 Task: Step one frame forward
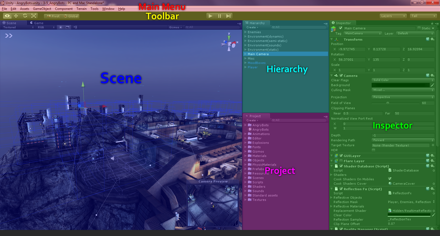[228, 16]
